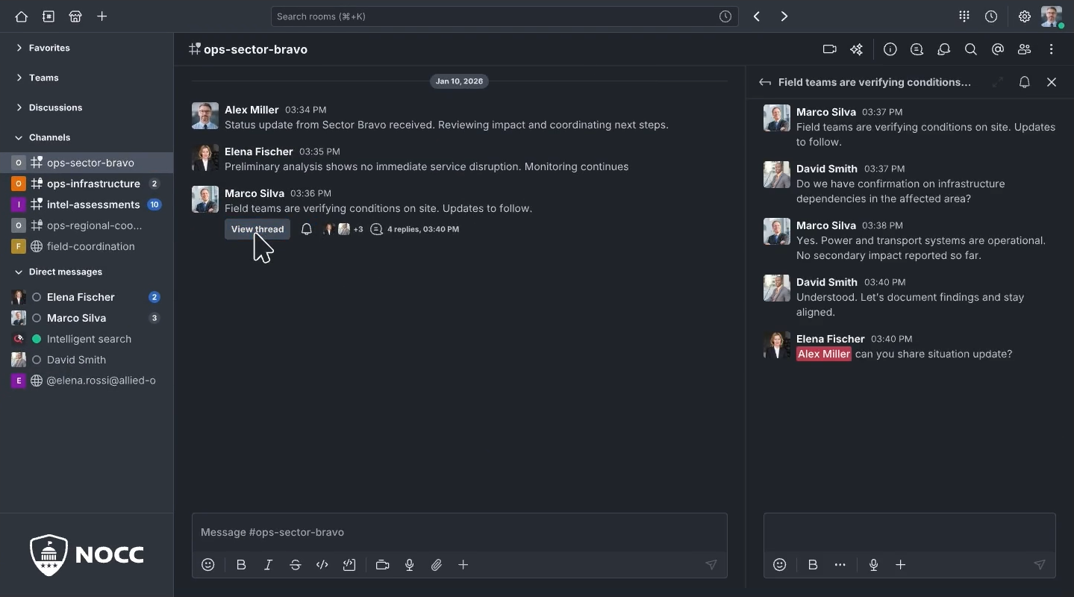This screenshot has width=1074, height=597.
Task: Click the Alex Miller mention tag
Action: (824, 354)
